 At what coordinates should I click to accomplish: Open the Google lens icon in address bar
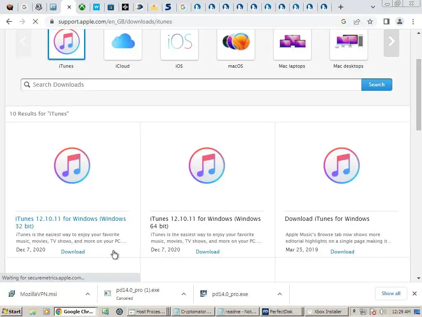(x=343, y=21)
